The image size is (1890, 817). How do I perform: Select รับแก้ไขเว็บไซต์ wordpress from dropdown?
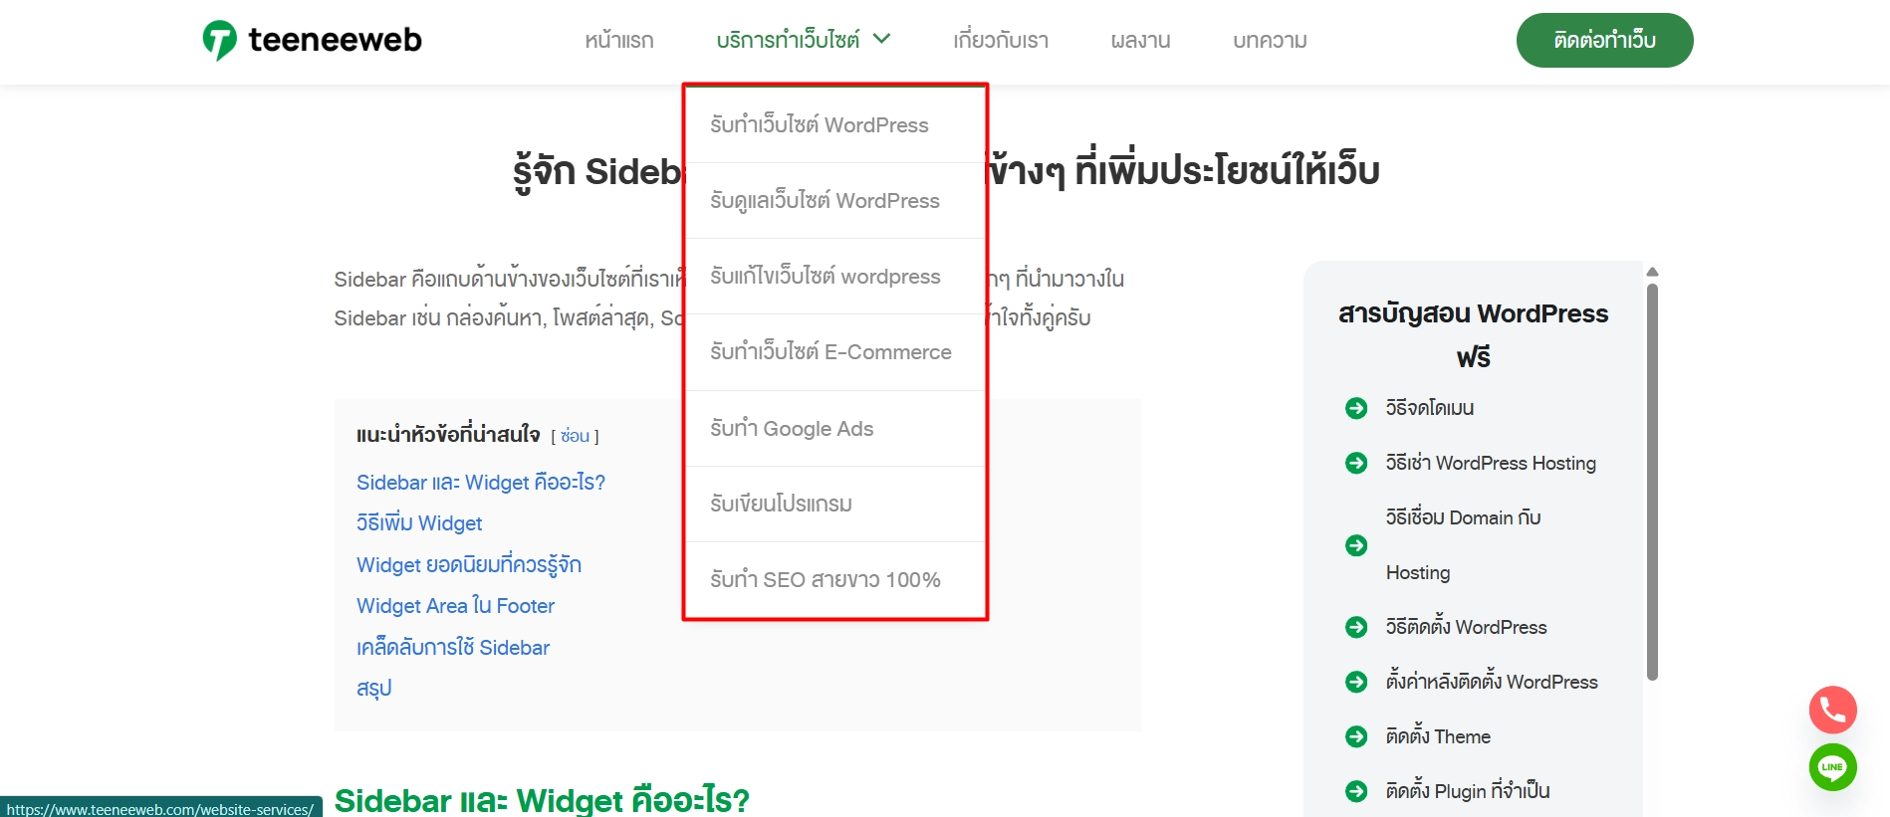[835, 277]
